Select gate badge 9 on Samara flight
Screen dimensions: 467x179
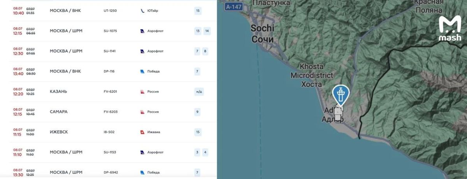point(198,112)
